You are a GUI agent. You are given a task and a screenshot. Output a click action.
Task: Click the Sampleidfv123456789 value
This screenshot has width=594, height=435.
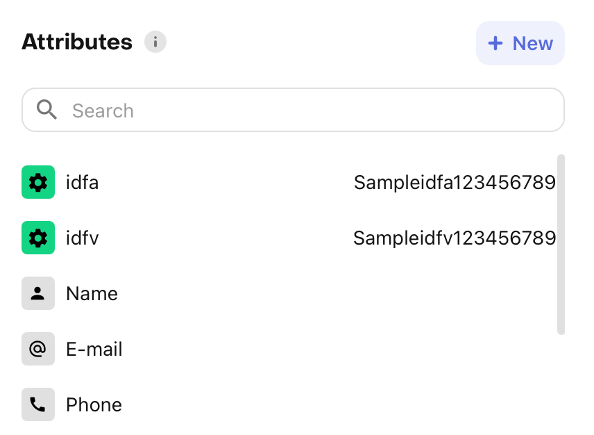click(455, 238)
